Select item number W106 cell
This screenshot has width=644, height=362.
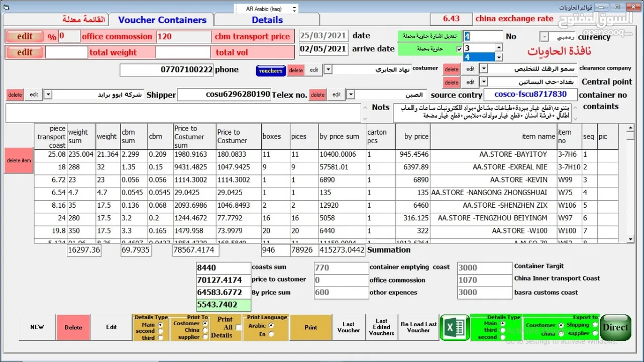(x=569, y=205)
